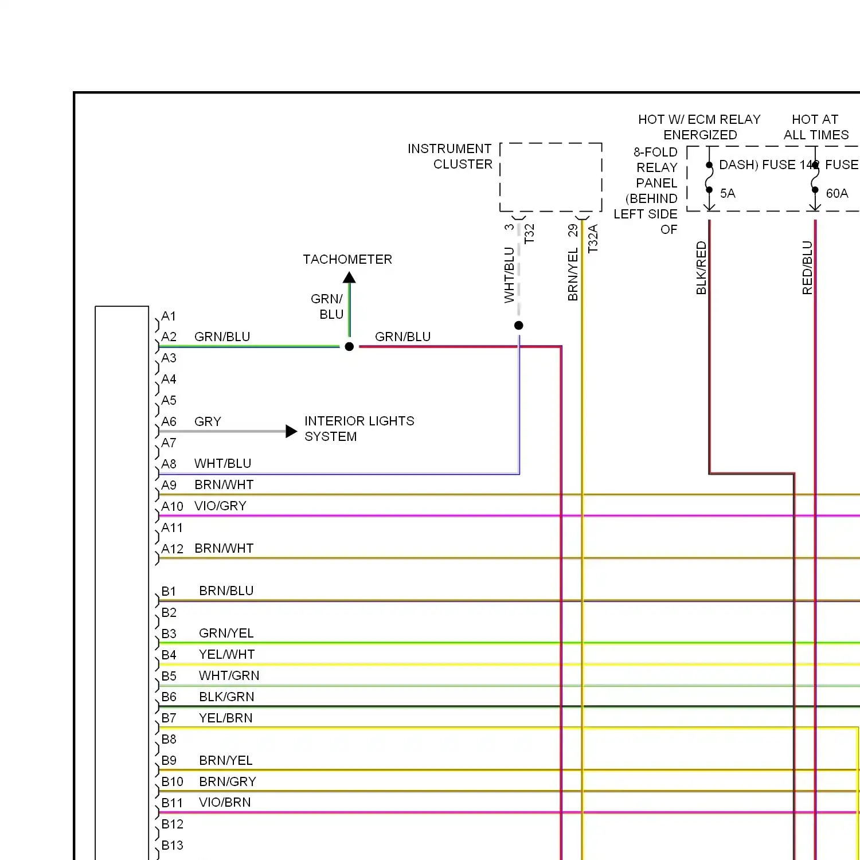Select the vertical BLK/RED wire label
This screenshot has width=860, height=860.
point(701,268)
